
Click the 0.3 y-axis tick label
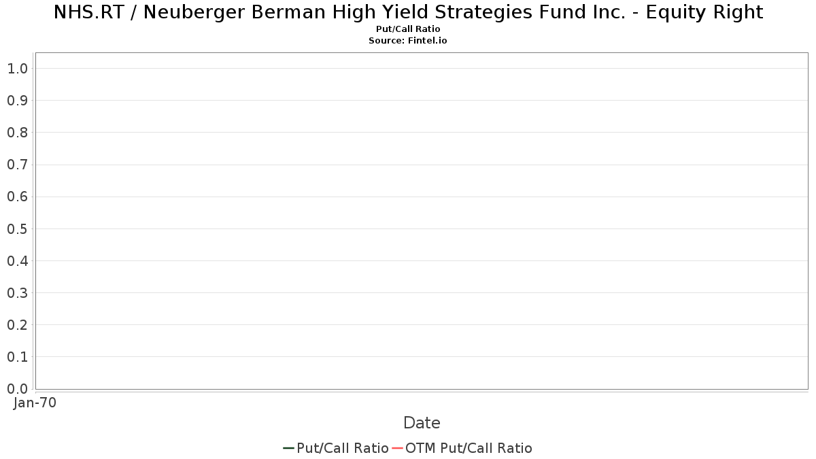point(17,292)
